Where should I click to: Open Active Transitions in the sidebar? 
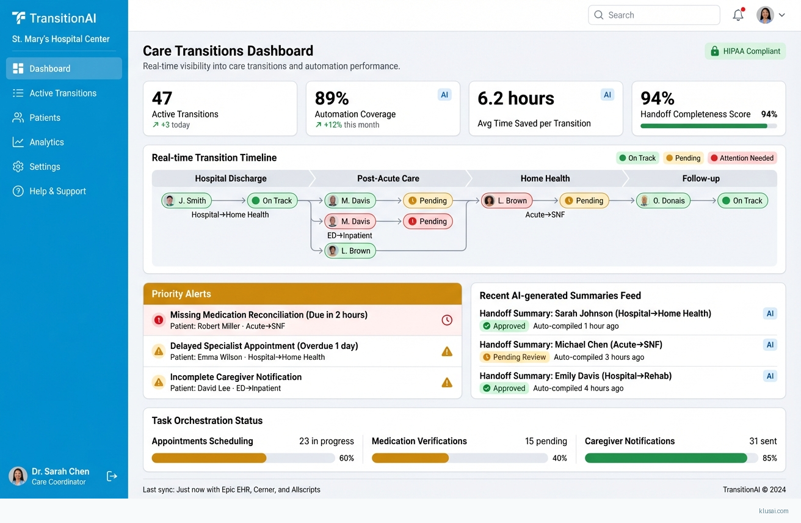tap(63, 93)
